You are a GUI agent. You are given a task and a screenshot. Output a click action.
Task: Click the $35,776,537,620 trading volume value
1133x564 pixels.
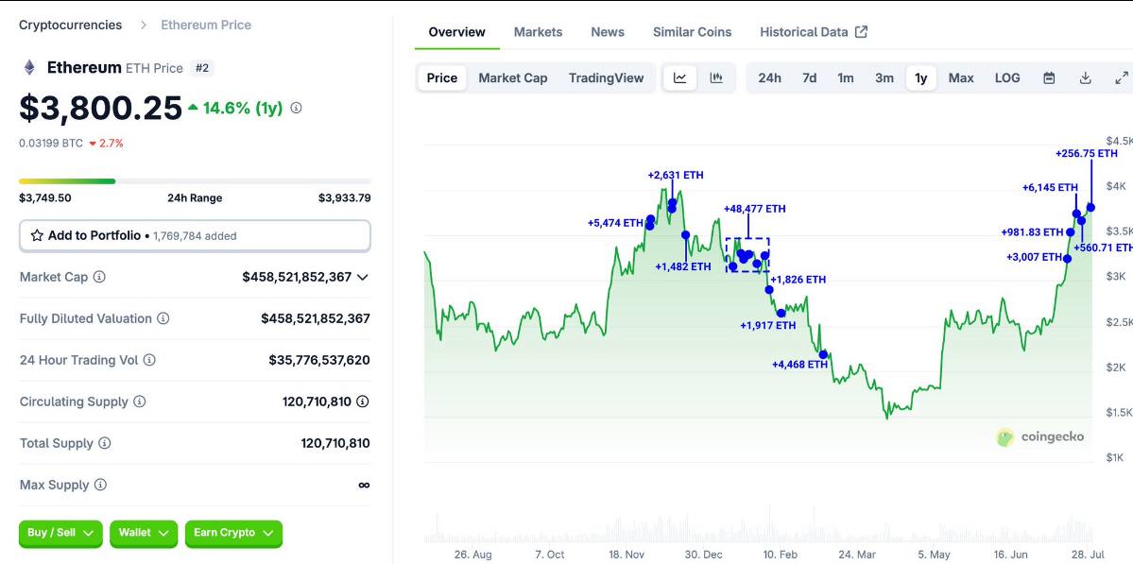tap(319, 360)
